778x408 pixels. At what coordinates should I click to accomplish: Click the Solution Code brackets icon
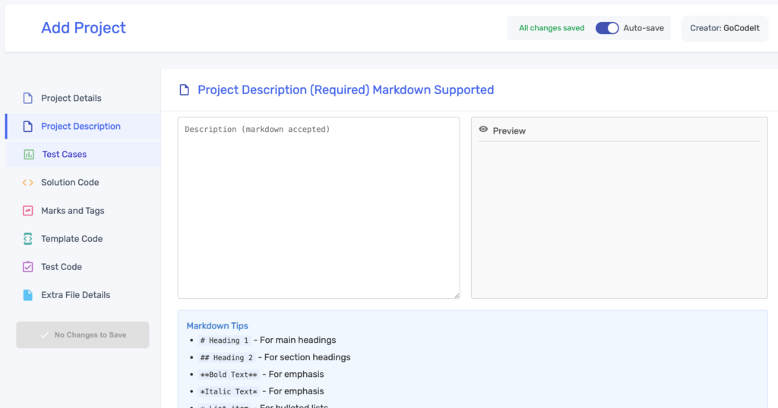(28, 183)
